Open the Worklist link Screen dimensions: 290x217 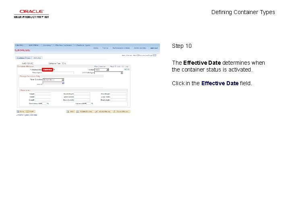(105, 48)
